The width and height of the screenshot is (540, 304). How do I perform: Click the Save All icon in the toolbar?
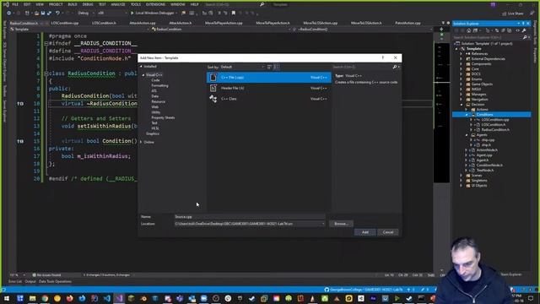[49, 14]
